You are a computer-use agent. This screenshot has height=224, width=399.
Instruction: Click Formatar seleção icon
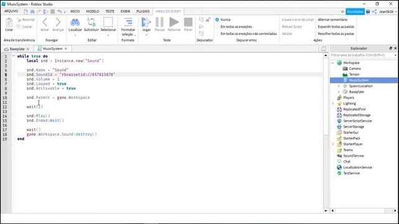coord(128,22)
